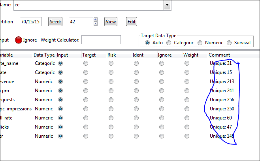Open the Name dropdown arrow

167,5
